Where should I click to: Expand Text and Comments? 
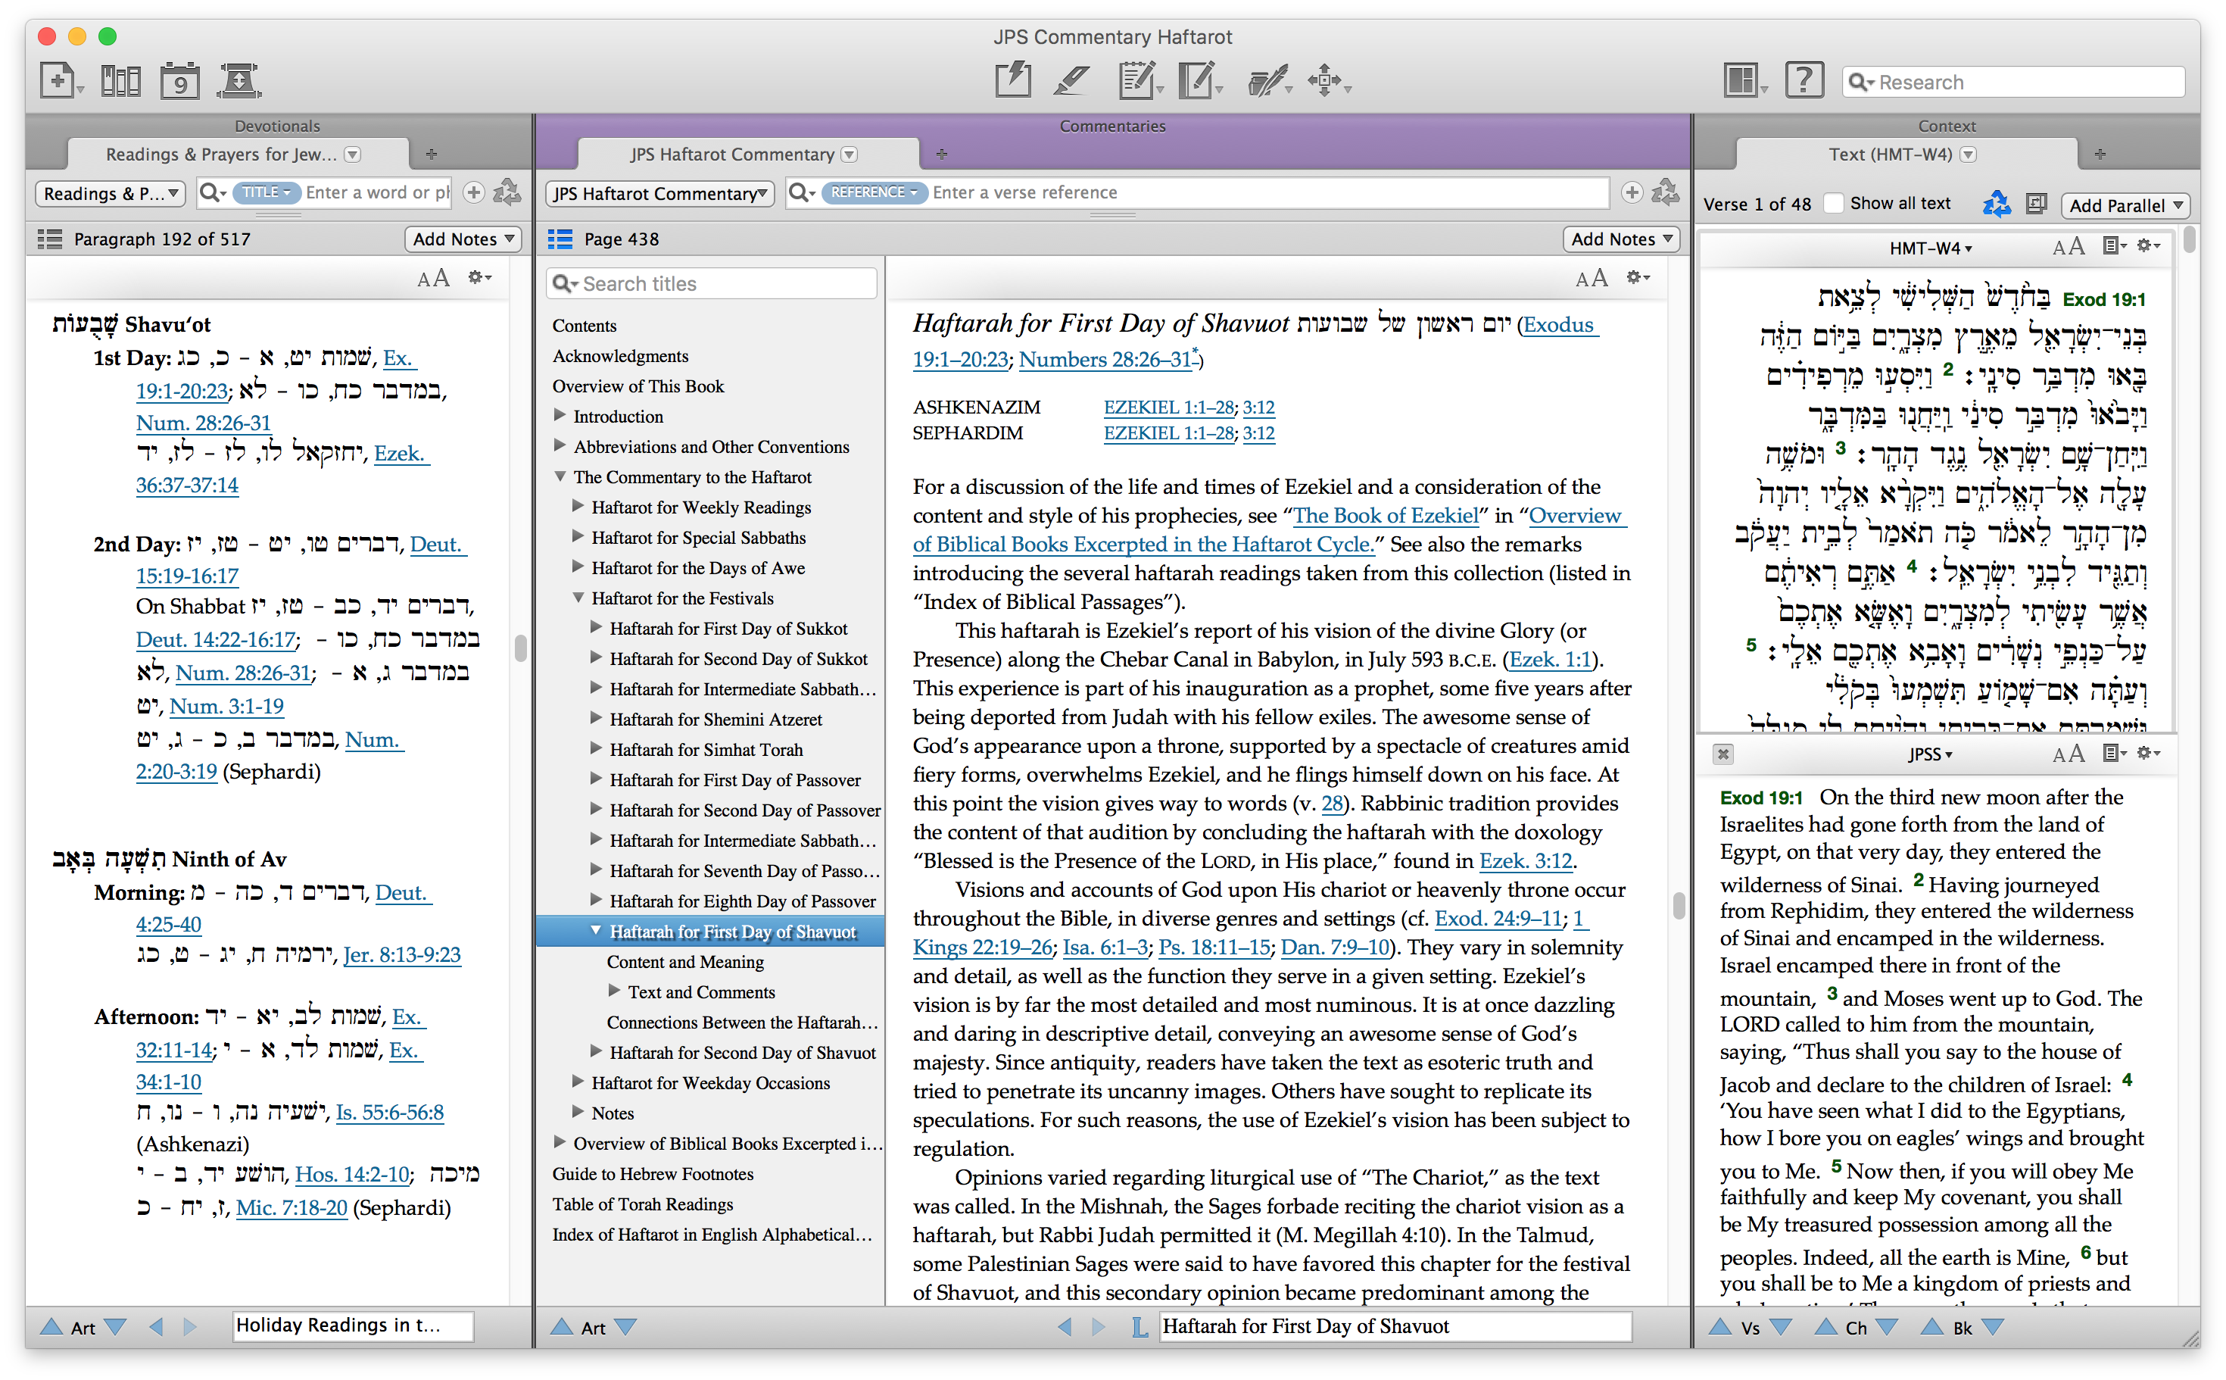tap(614, 990)
